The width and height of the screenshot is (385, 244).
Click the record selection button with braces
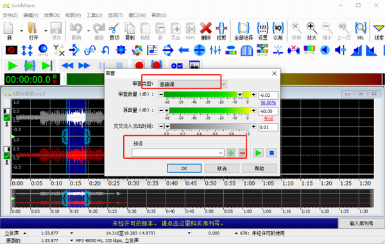pyautogui.click(x=157, y=65)
